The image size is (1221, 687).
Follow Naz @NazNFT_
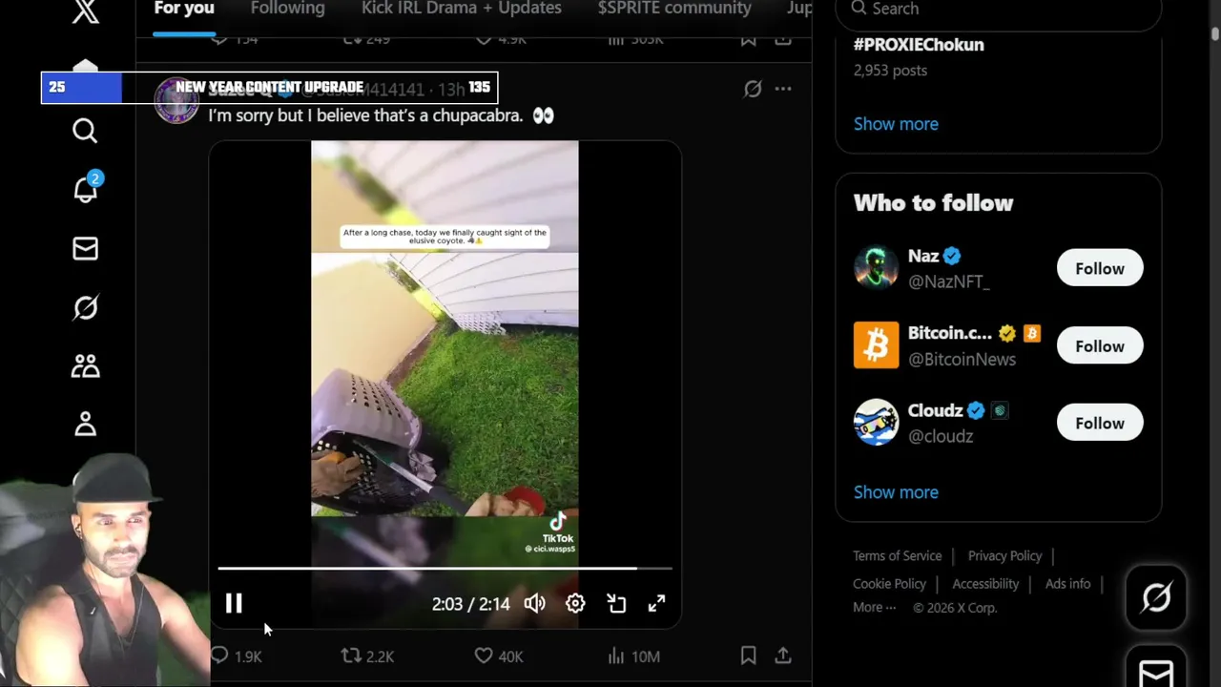(1100, 269)
